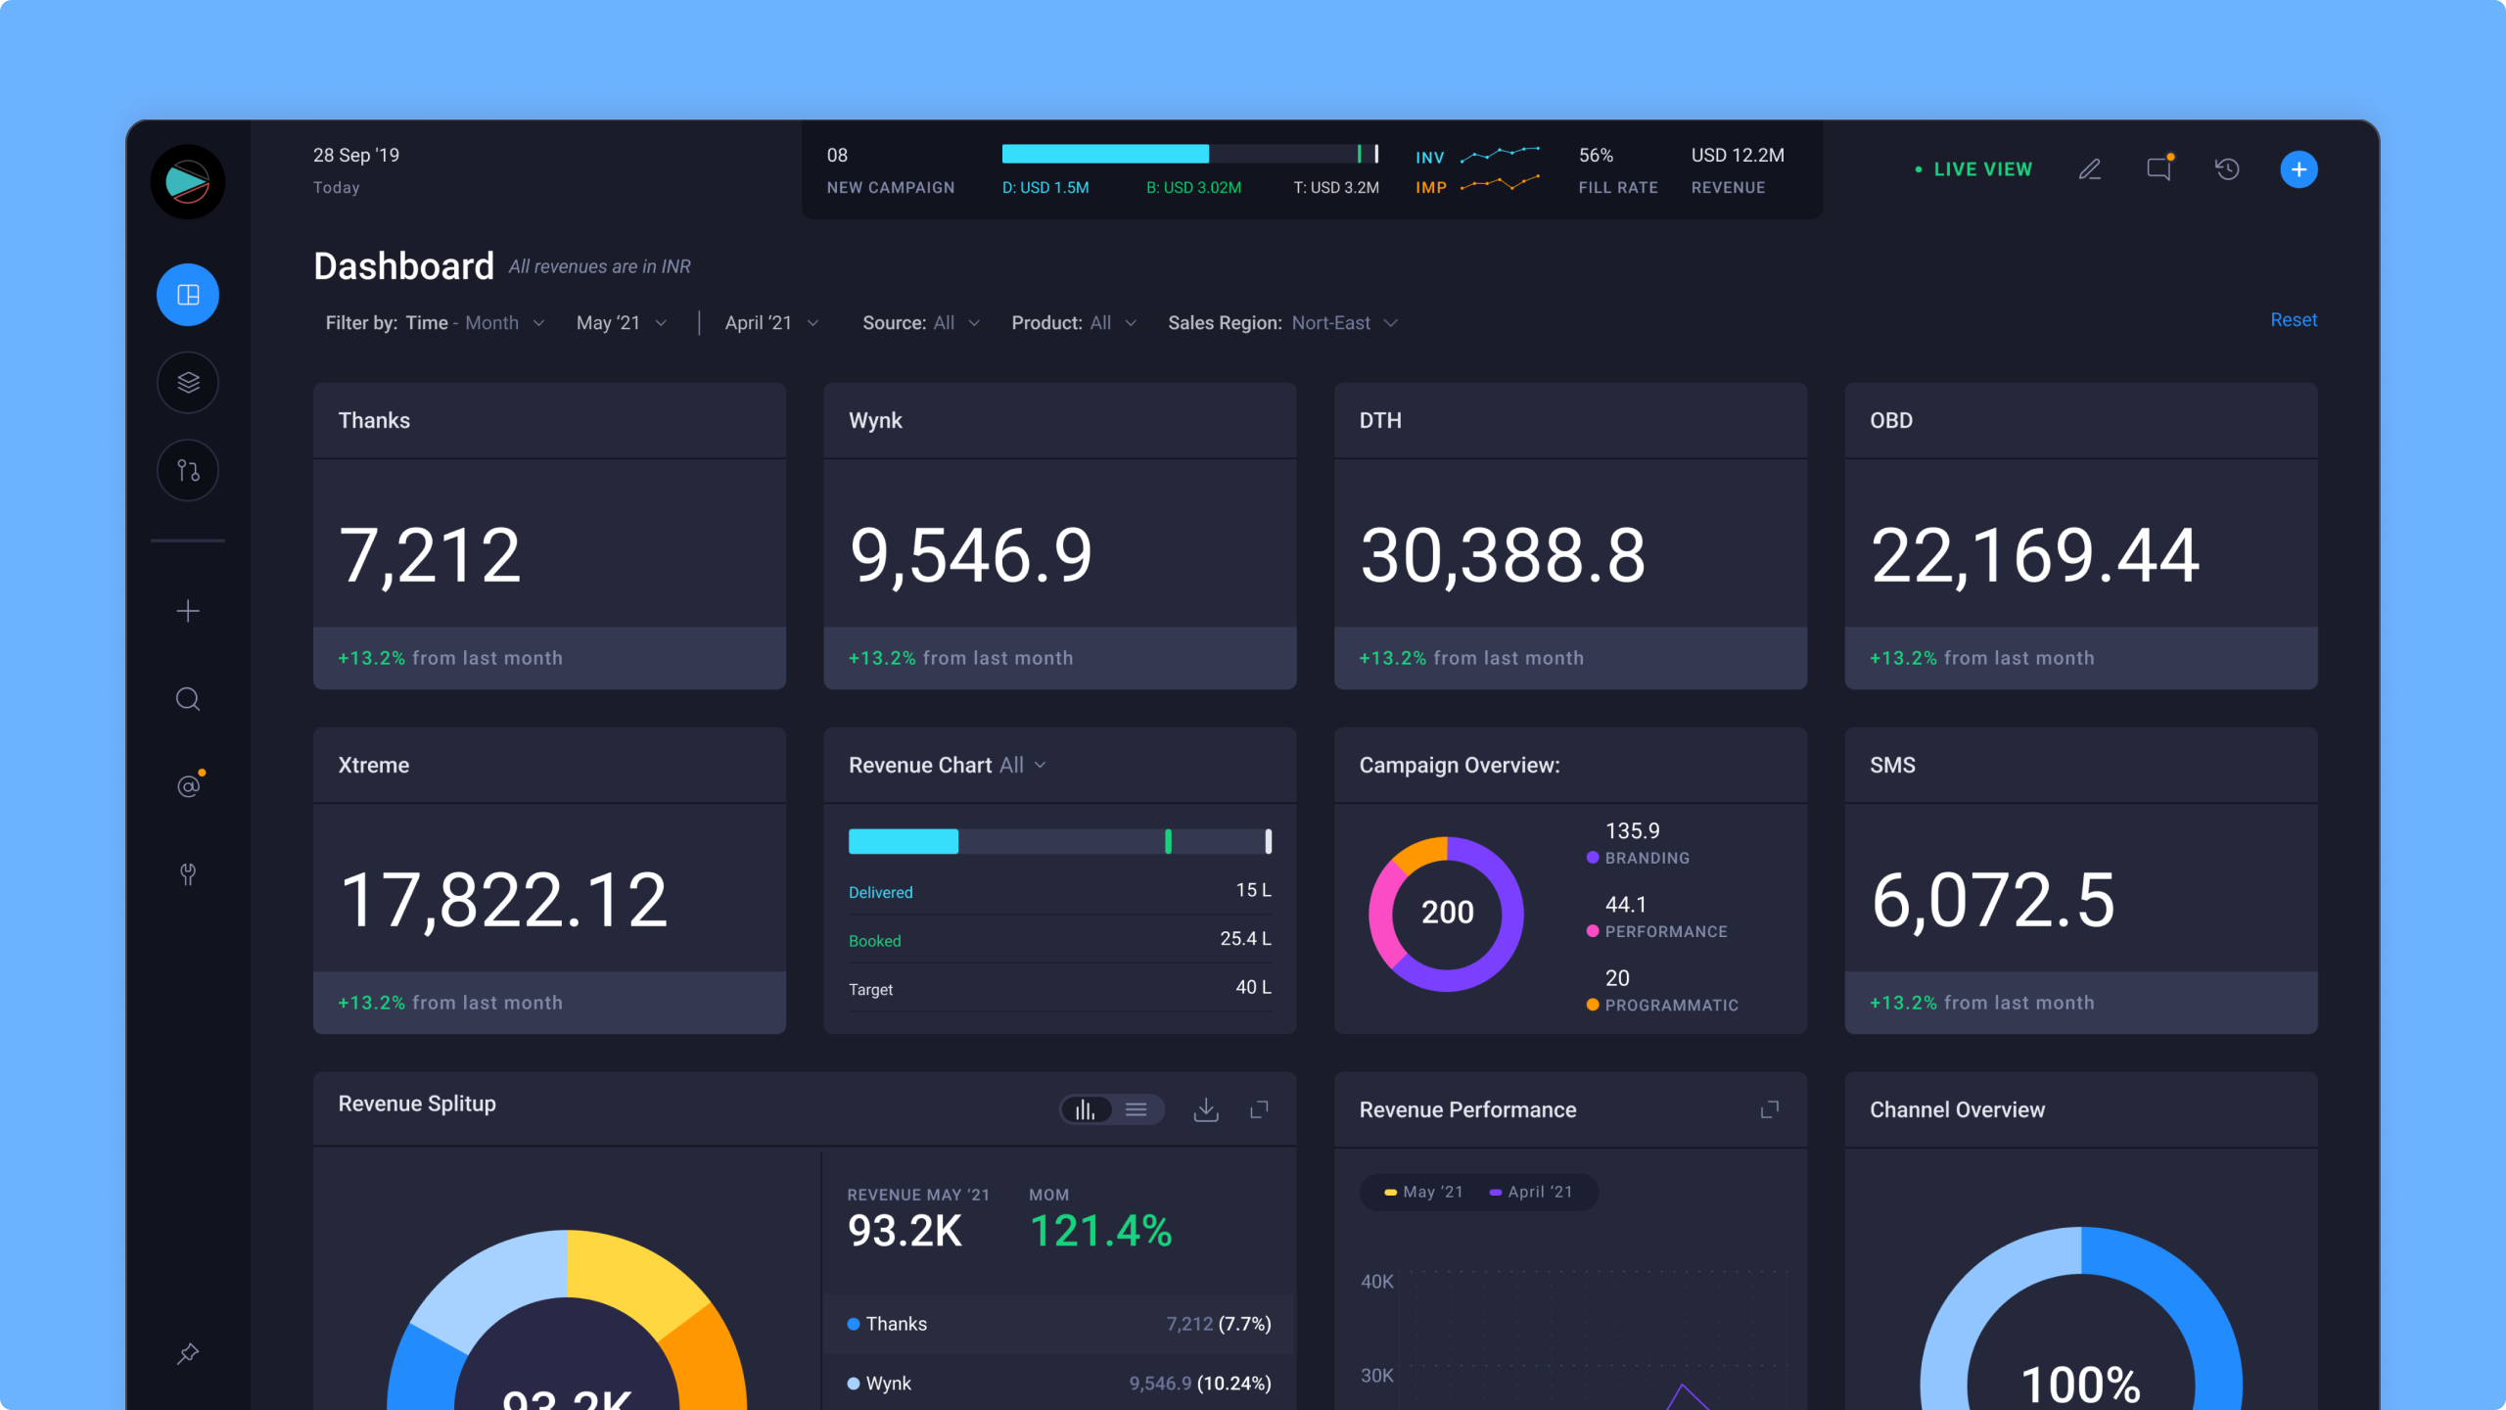
Task: Select the Thanks row in Revenue Splitup
Action: pos(1059,1324)
